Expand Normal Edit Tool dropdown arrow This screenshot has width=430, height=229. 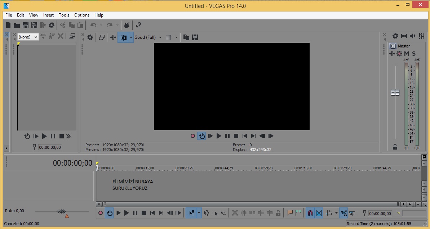pos(199,213)
